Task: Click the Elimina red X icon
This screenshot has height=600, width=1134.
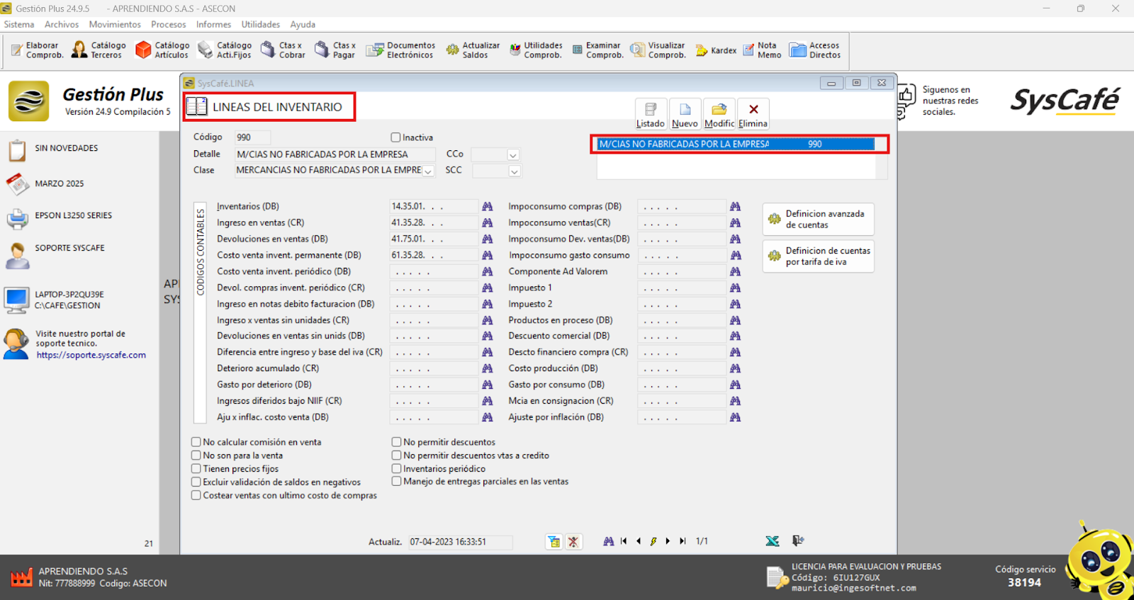Action: (x=753, y=113)
